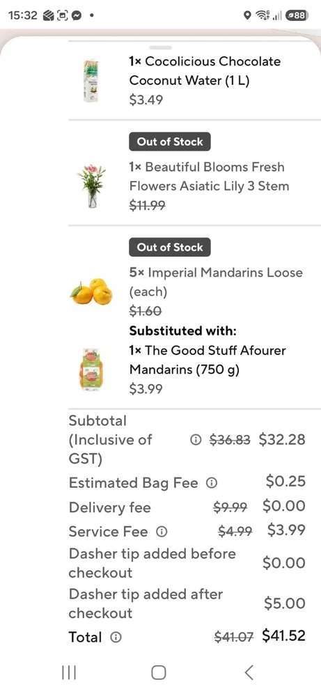
Task: Open recent apps from navigation bar
Action: [68, 672]
